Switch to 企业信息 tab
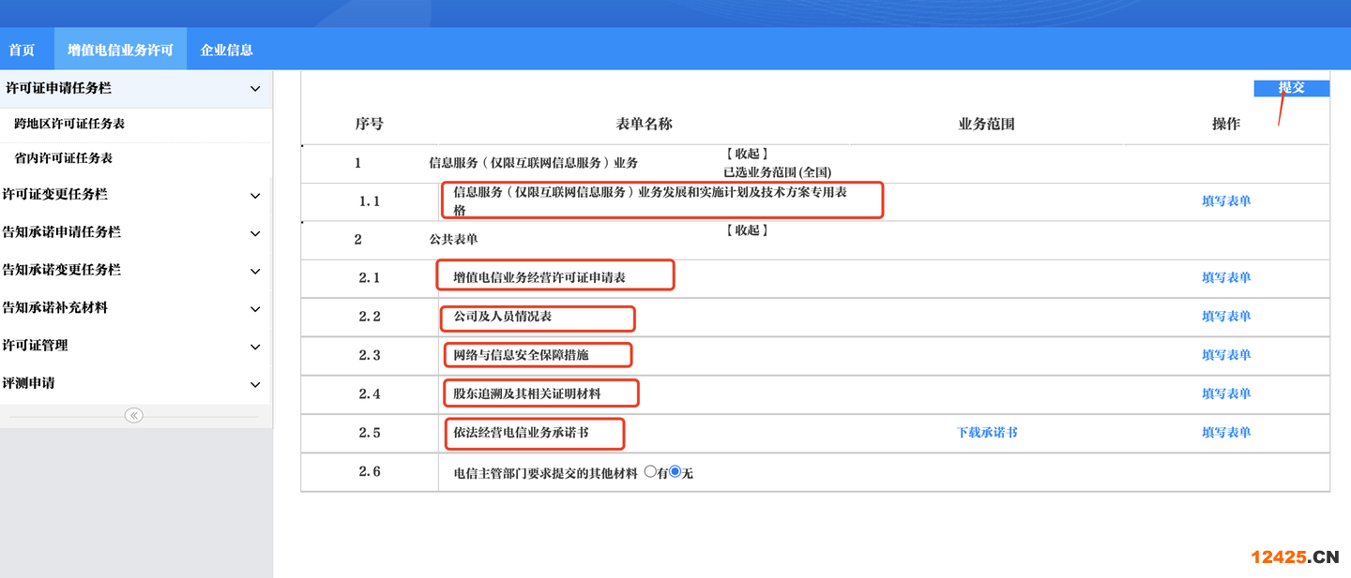This screenshot has width=1351, height=578. pyautogui.click(x=226, y=50)
